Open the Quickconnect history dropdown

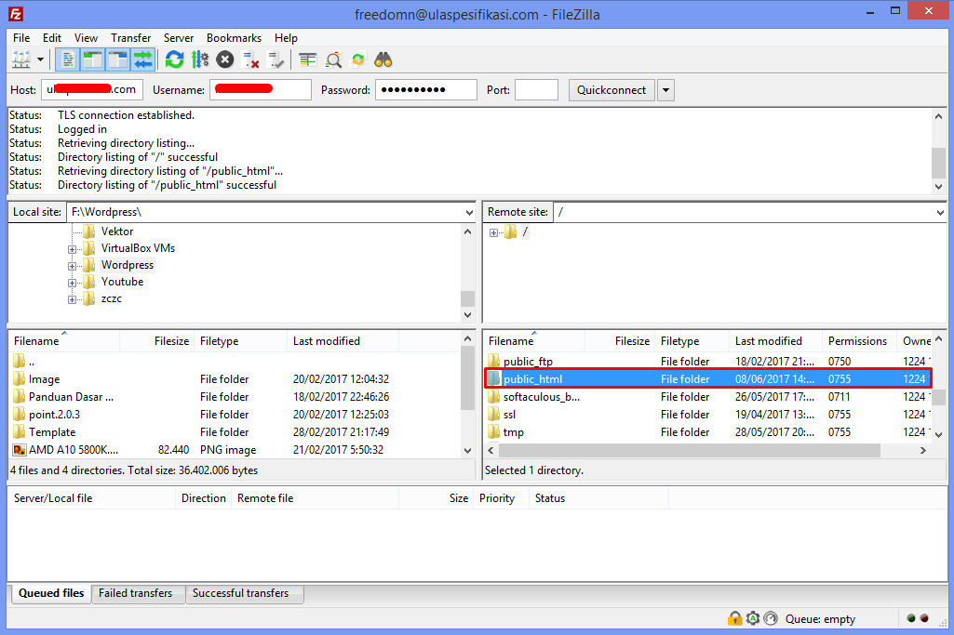click(665, 90)
